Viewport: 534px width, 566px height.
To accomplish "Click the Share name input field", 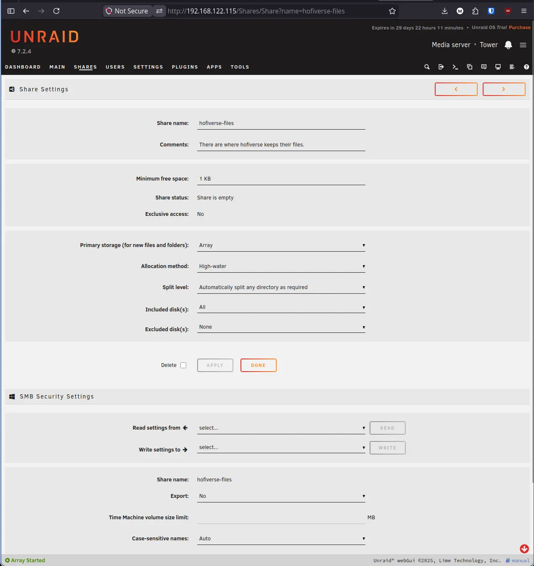I will [x=281, y=123].
